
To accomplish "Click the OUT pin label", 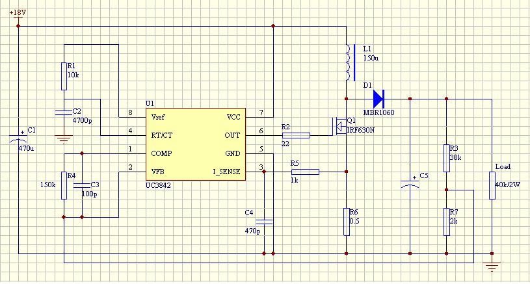I will [x=232, y=135].
